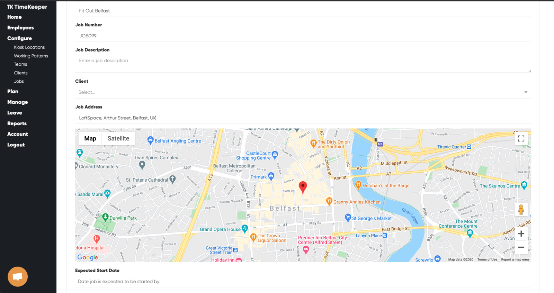Open the orange chat support bubble
The image size is (554, 293).
[x=18, y=276]
